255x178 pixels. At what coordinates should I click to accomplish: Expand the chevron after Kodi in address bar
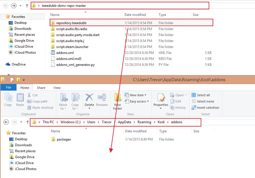168,122
